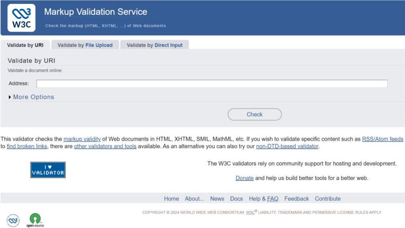The image size is (405, 228).
Task: Select the Validate by URI tab
Action: pos(25,45)
